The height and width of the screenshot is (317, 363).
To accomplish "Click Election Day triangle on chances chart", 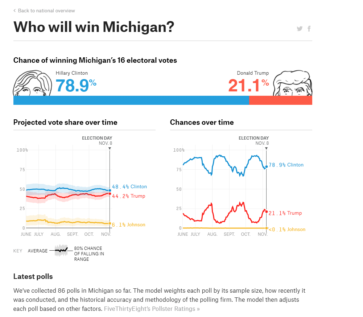I will click(x=267, y=148).
